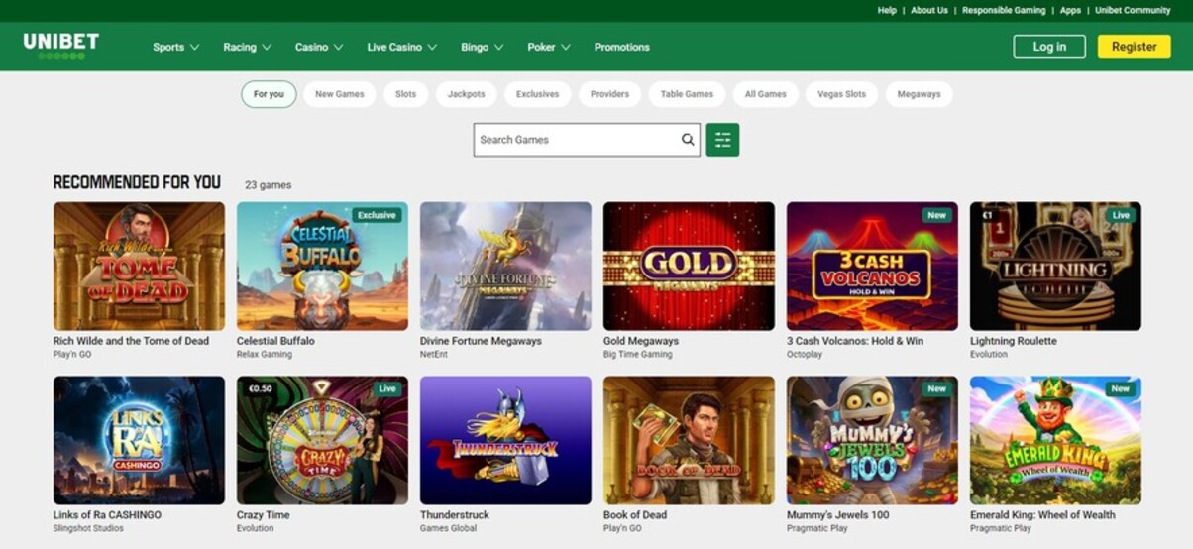Expand the Bingo dropdown menu

[x=482, y=47]
